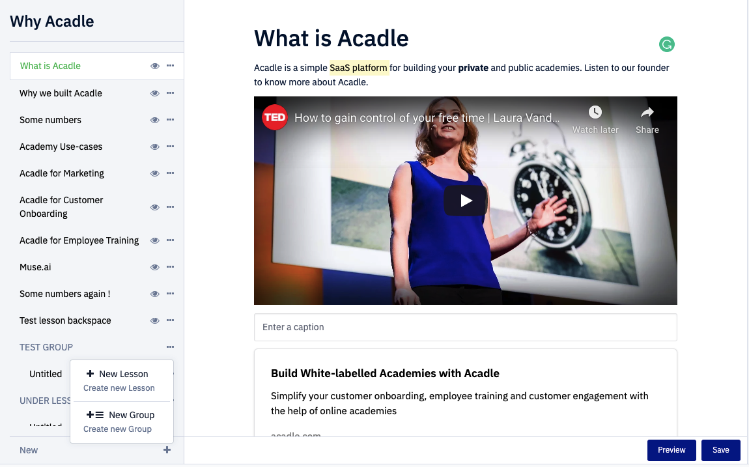Select the What is Acadle lesson

point(50,66)
